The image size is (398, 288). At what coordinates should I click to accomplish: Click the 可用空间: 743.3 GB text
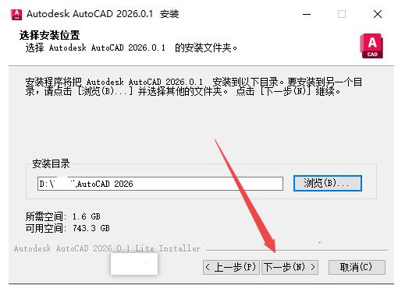[68, 228]
